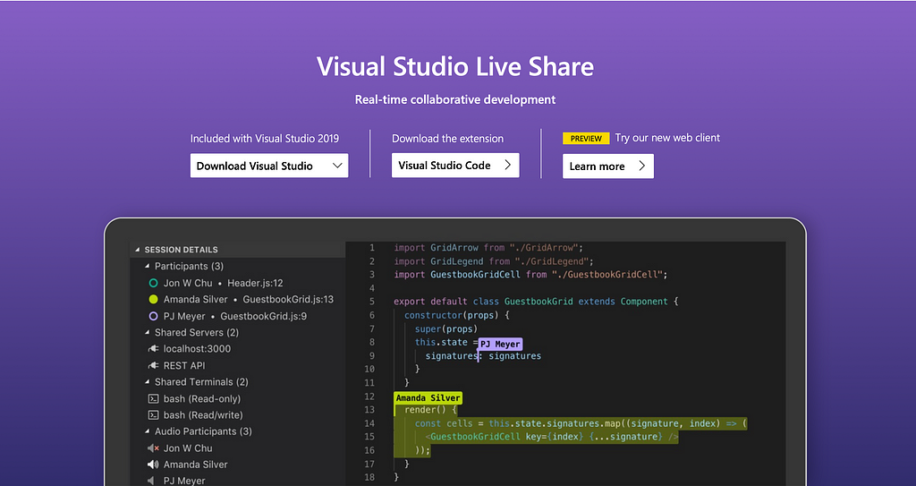
Task: Click "Try our new web client" text
Action: (x=667, y=138)
